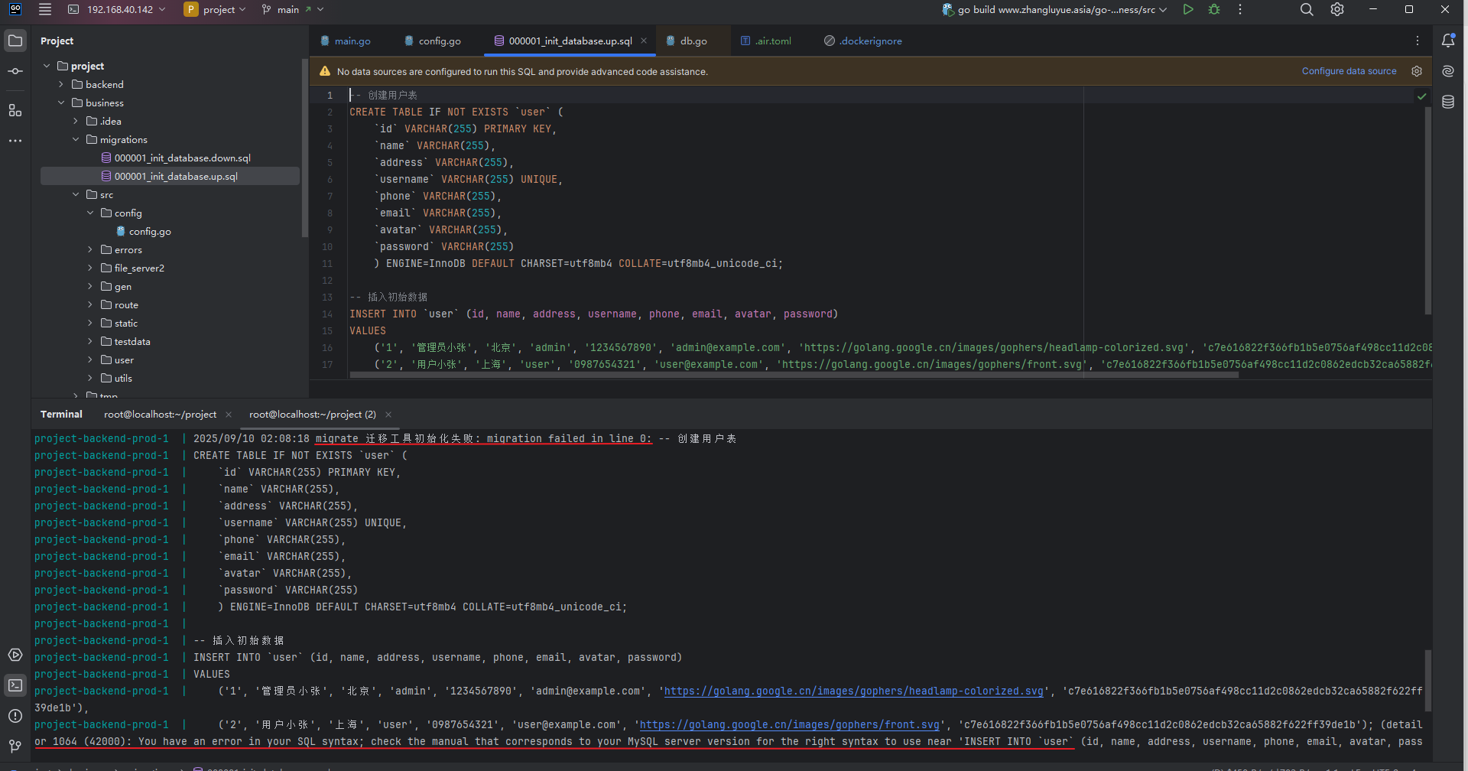This screenshot has width=1468, height=771.
Task: Click the Project tree vertical scrollbar
Action: tap(304, 147)
